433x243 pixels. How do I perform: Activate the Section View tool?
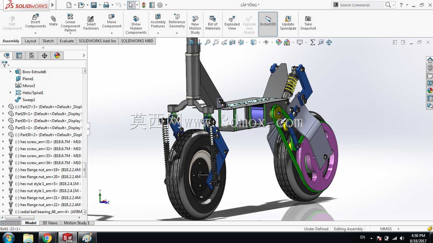(232, 42)
